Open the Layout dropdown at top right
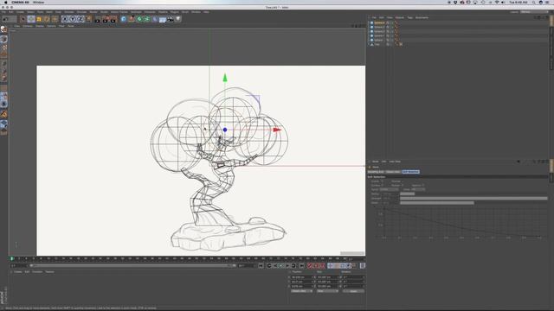Image resolution: width=554 pixels, height=311 pixels. click(x=534, y=11)
